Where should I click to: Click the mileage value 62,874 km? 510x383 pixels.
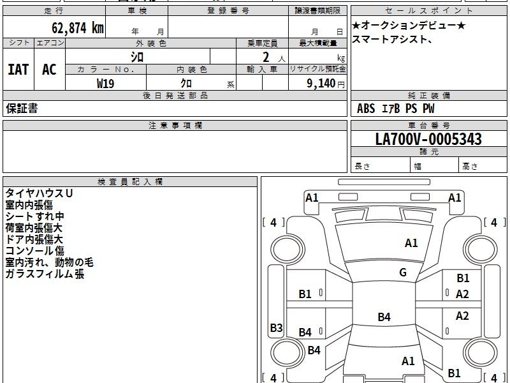(77, 27)
